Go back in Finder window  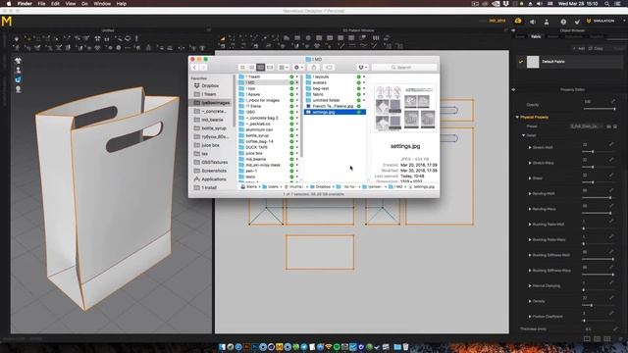click(194, 68)
